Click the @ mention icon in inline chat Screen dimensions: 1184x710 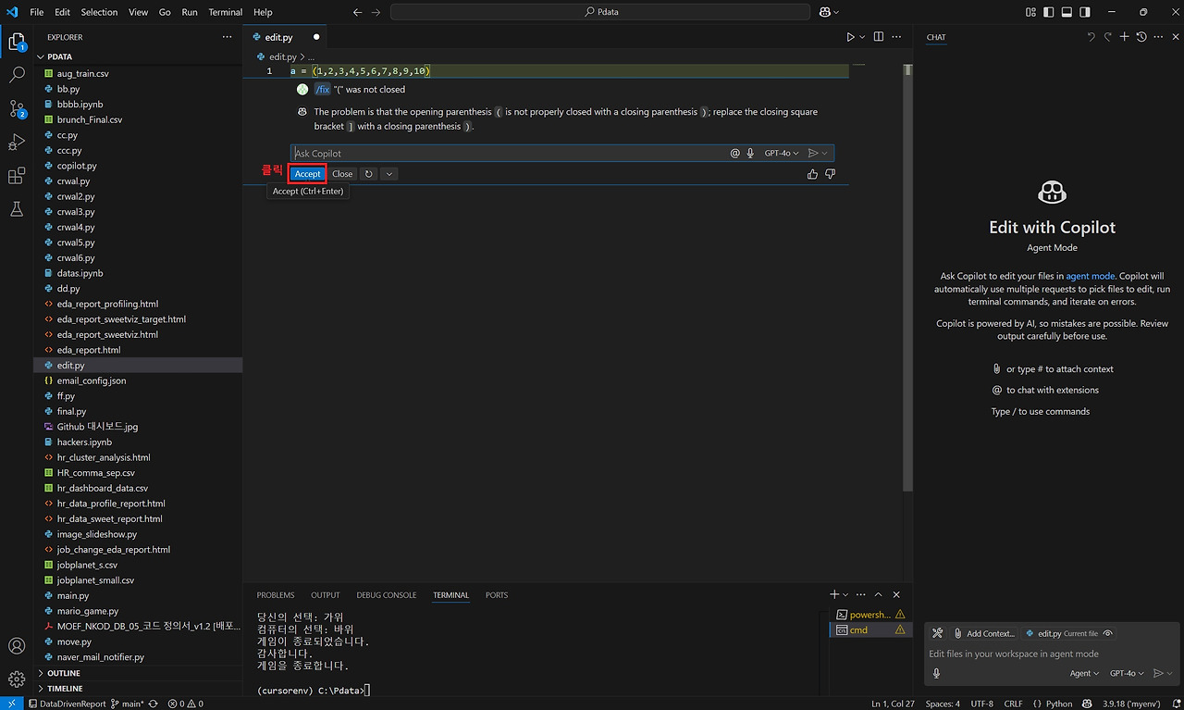735,153
